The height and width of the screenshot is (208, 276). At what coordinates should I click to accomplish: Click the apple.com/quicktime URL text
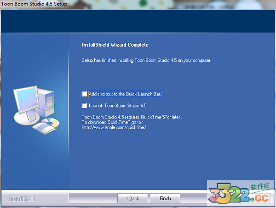pyautogui.click(x=114, y=128)
